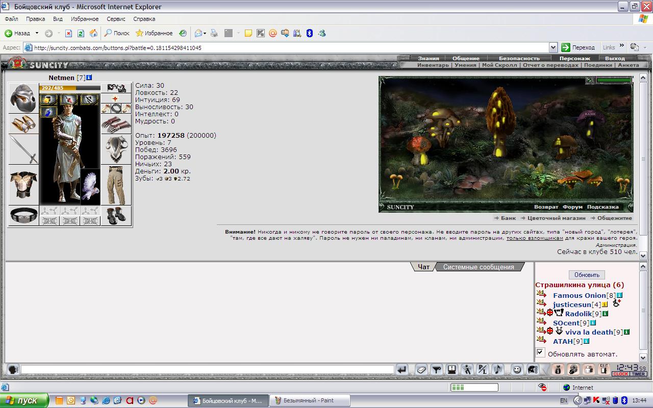Click the running man icon in chat bar
This screenshot has height=408, width=653.
pos(467,370)
